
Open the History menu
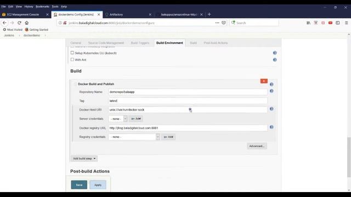pyautogui.click(x=29, y=7)
